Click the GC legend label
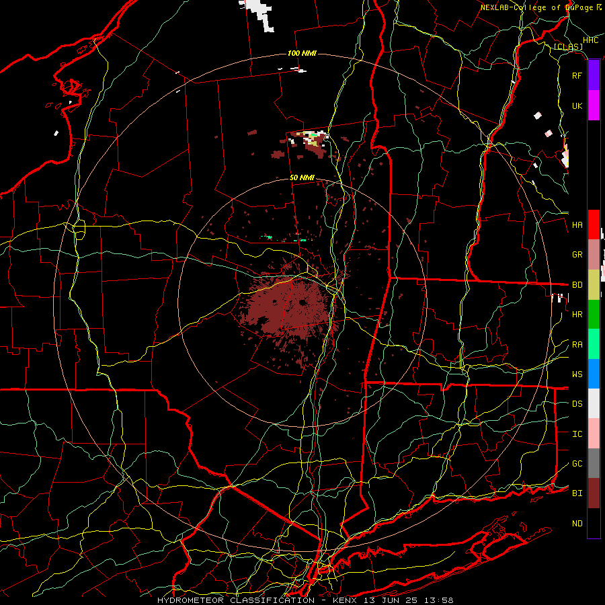The image size is (605, 605). pos(577,464)
